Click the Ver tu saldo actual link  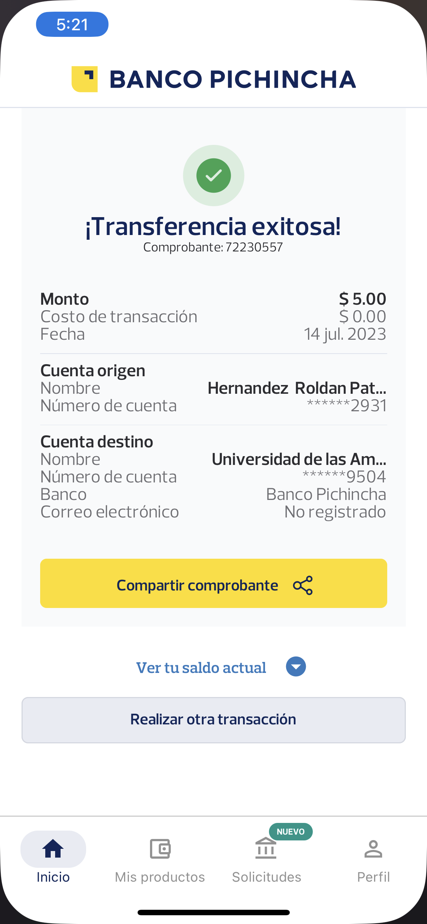click(x=201, y=667)
